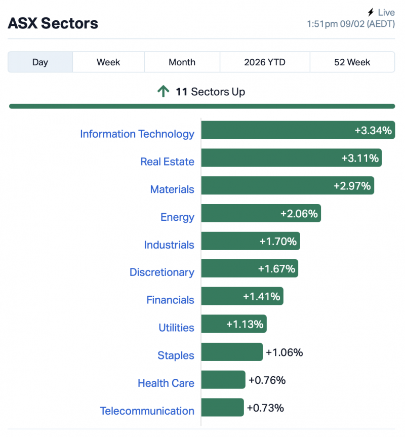Screen dimensions: 405x437
Task: Select the Day tab
Action: pos(40,62)
